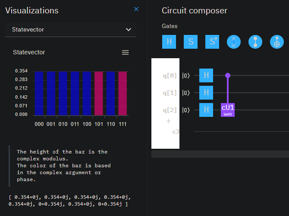
Task: Click the 010 statevector bar
Action: 63,94
